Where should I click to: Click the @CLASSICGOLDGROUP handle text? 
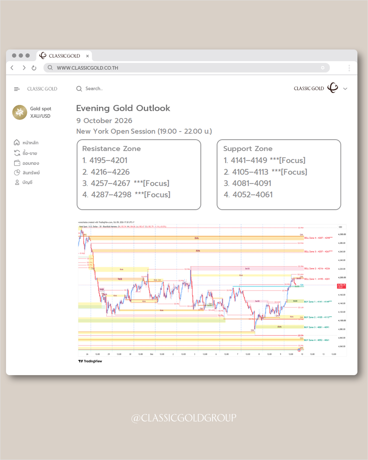click(184, 418)
